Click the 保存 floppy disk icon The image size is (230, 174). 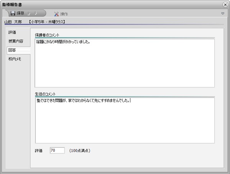[13, 13]
